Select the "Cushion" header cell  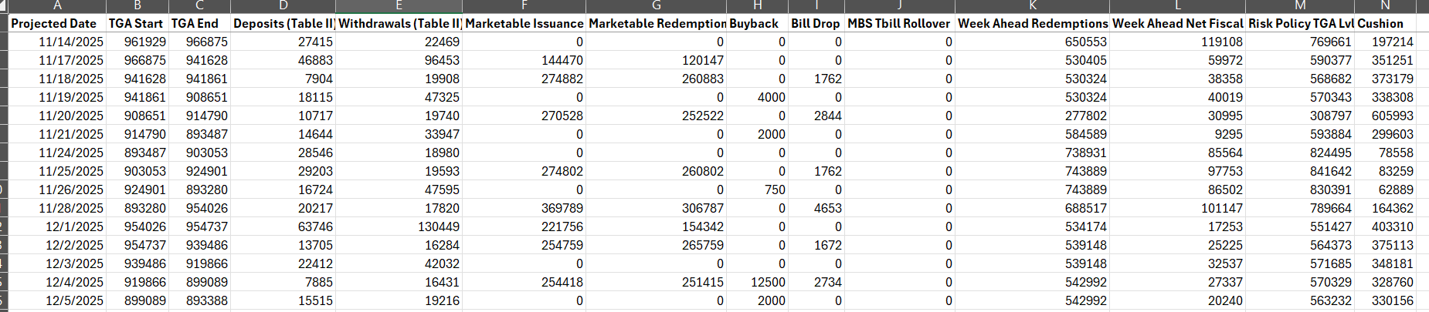coord(1386,23)
